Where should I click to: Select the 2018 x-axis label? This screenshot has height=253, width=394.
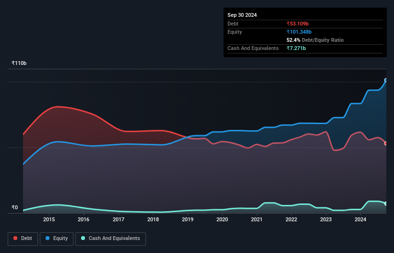tap(153, 219)
